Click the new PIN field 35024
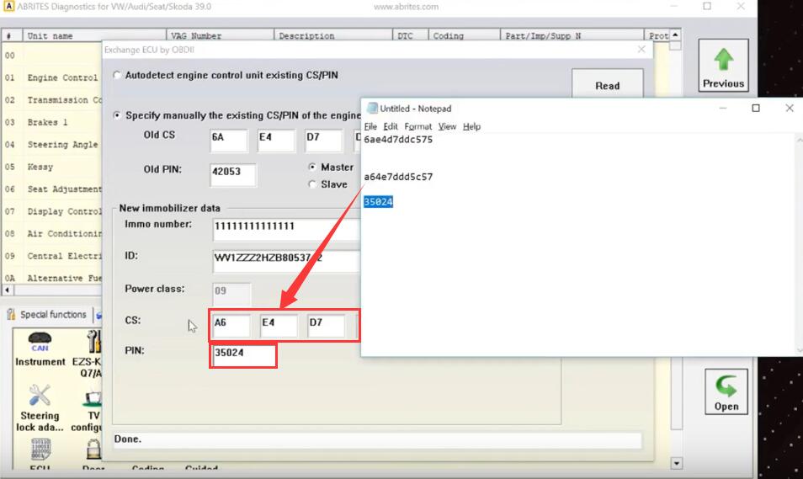 [x=244, y=355]
